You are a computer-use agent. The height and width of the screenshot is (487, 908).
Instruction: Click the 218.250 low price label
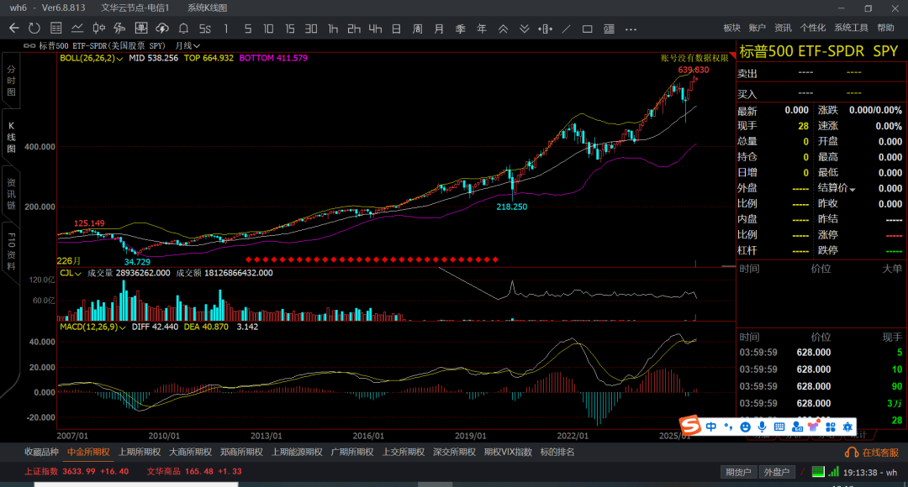pyautogui.click(x=512, y=207)
